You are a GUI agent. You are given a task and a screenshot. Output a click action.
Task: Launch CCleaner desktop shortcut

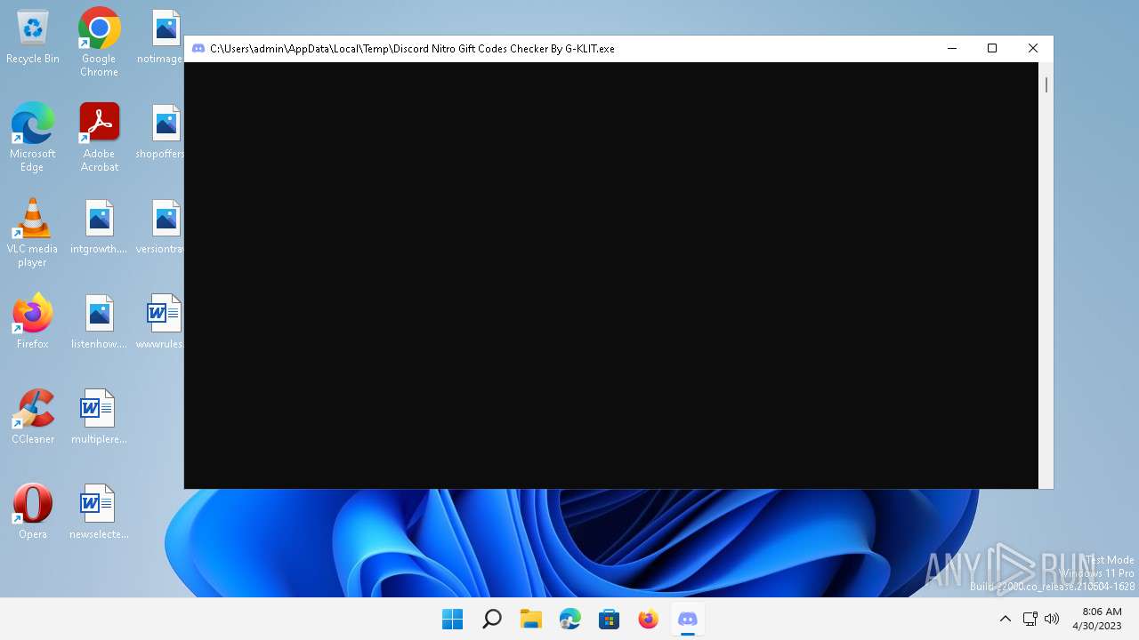pyautogui.click(x=33, y=416)
